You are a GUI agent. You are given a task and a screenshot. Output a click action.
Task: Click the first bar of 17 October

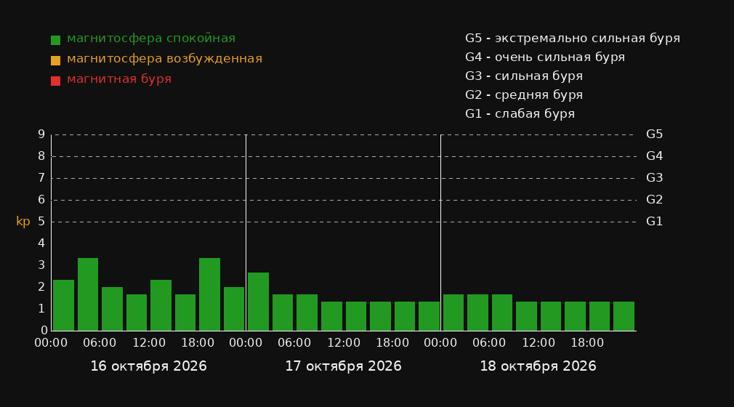pyautogui.click(x=259, y=302)
